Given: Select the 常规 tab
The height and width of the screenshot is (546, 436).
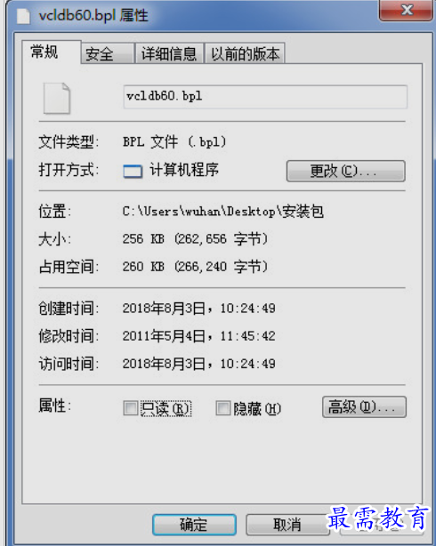Looking at the screenshot, I should [x=52, y=52].
